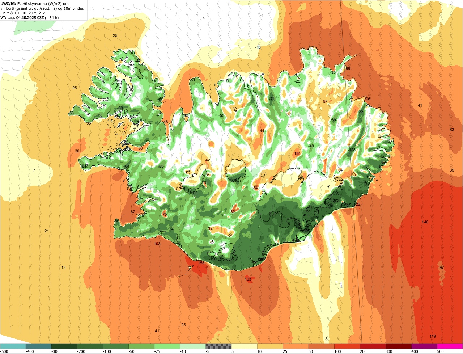
Task: Select the legend swatch between -400 and -300
Action: click(38, 346)
